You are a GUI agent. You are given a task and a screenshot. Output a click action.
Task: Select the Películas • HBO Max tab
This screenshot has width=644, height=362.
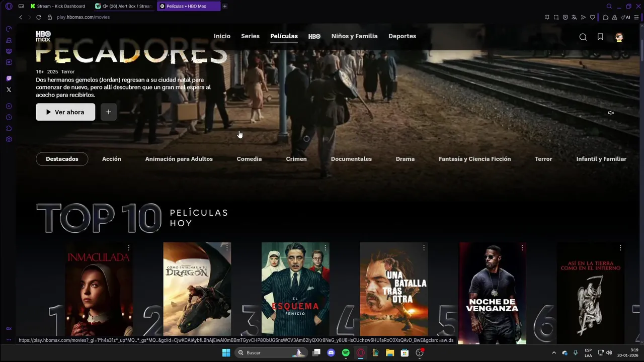point(189,6)
